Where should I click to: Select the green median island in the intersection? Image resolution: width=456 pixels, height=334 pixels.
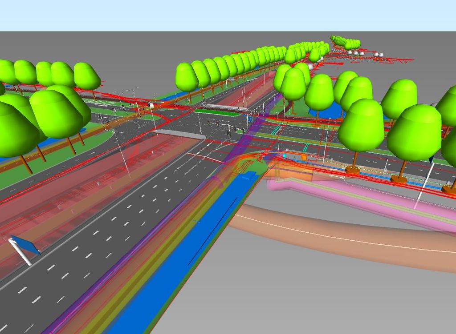[x=217, y=112]
